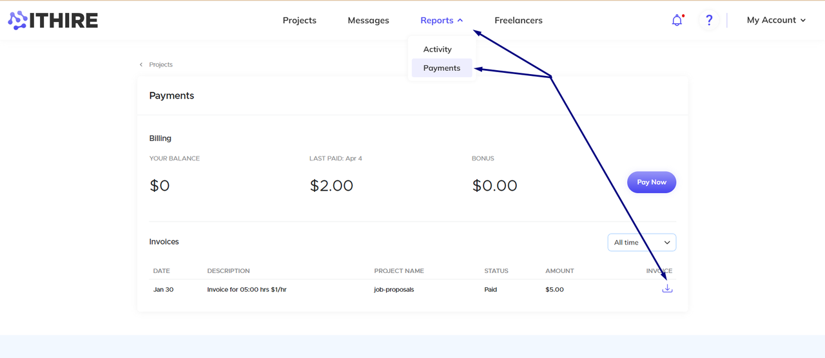Open the notifications bell
825x358 pixels.
(677, 21)
